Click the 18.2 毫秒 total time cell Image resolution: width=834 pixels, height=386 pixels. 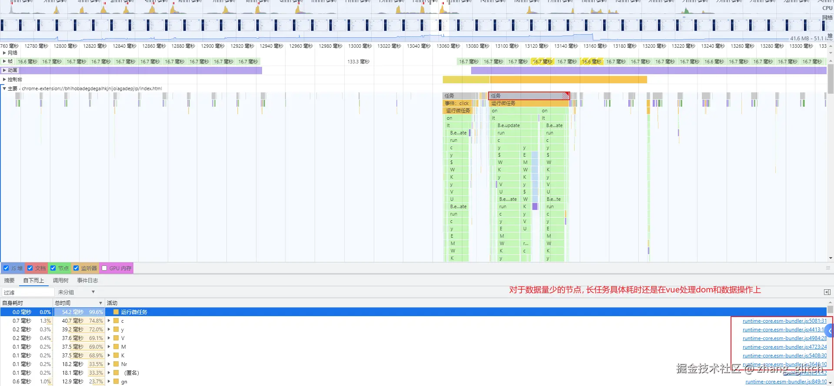click(x=79, y=364)
